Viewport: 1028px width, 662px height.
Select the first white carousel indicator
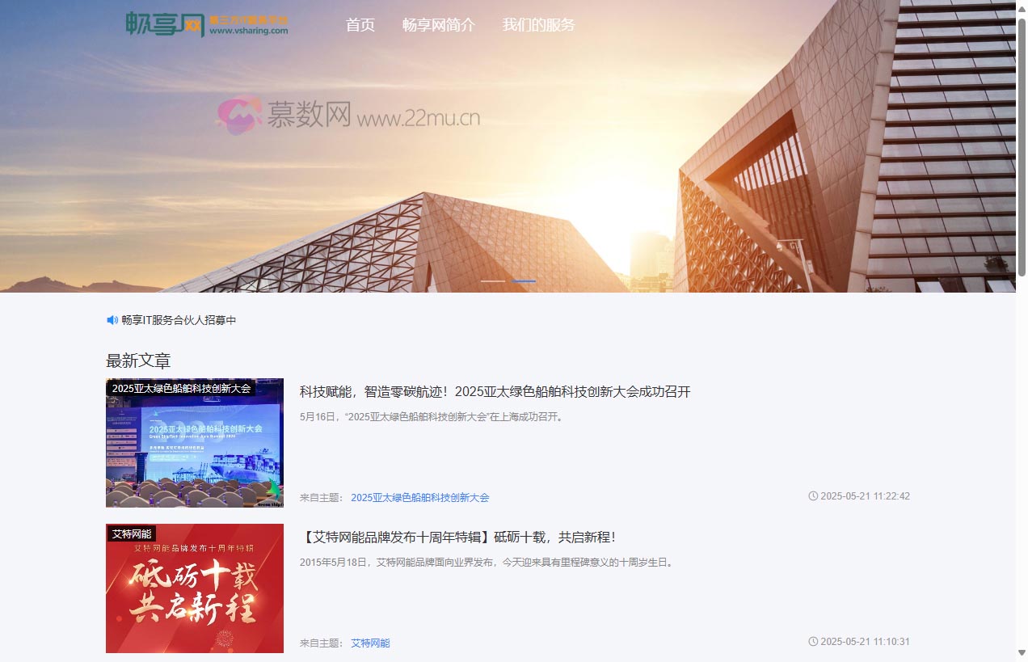pos(493,280)
